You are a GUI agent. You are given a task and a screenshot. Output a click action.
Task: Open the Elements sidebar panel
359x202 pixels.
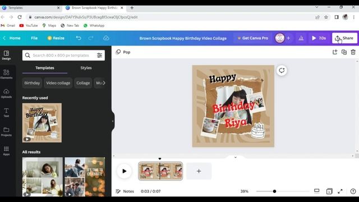(x=6, y=74)
